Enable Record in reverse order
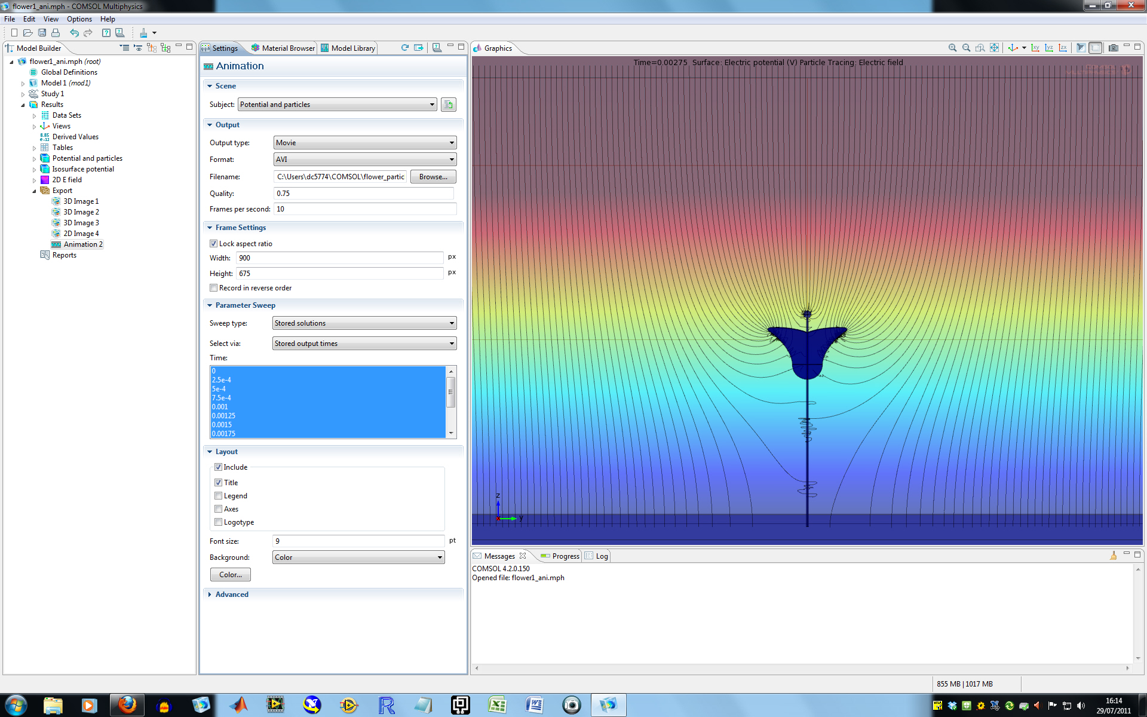 coord(214,288)
